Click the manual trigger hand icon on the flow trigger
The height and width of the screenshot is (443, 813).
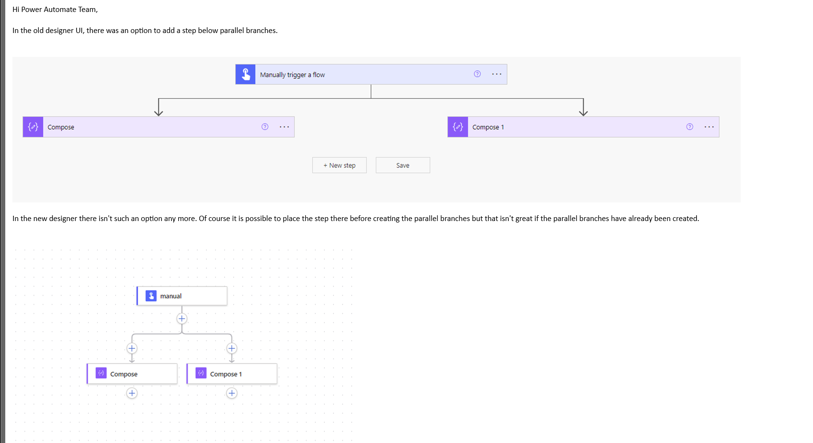(x=246, y=74)
